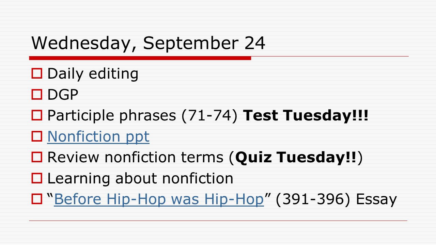Image resolution: width=436 pixels, height=245 pixels.
Task: Select the thick red underline bar
Action: (x=140, y=59)
